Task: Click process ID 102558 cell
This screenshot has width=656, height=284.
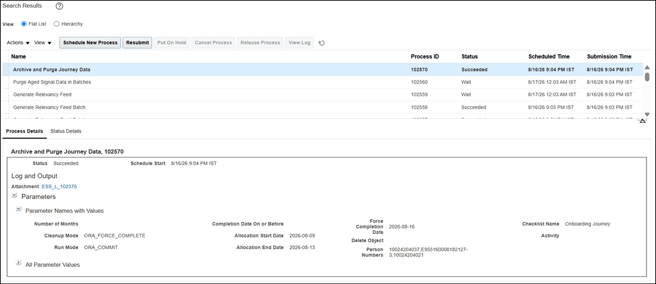Action: 419,107
